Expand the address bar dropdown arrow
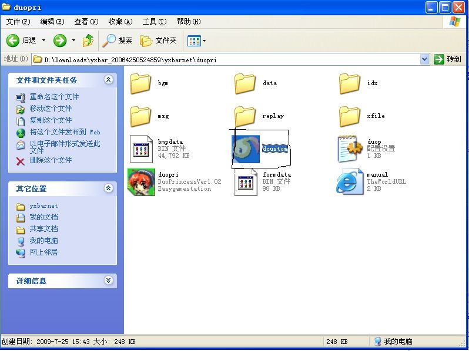The image size is (469, 351). (425, 59)
